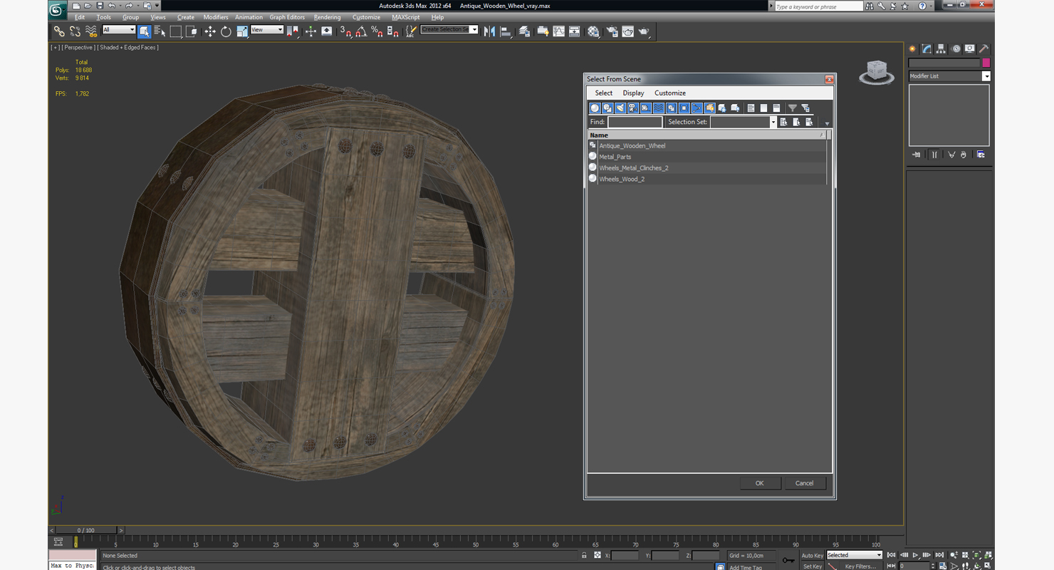
Task: Open reference coordinate View dropdown
Action: pos(267,30)
